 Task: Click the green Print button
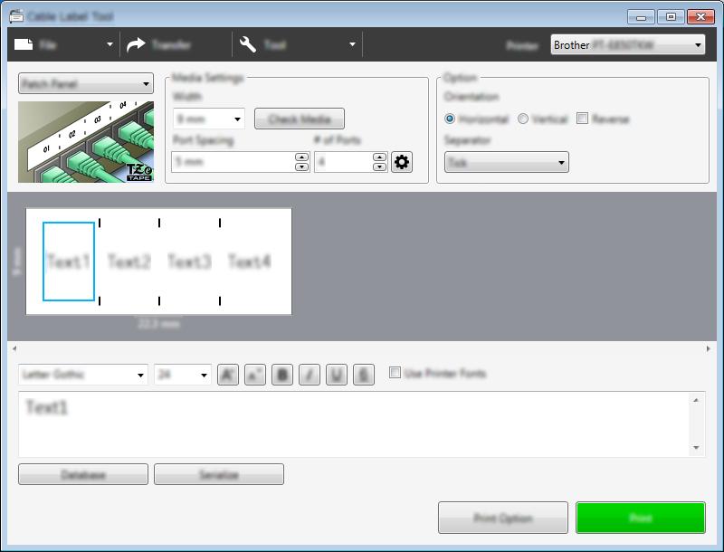click(641, 518)
